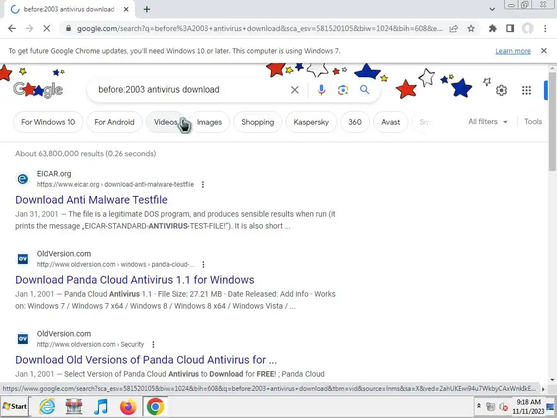Screen dimensions: 557x418
Task: Click Learn more about Chrome updates
Action: click(513, 51)
